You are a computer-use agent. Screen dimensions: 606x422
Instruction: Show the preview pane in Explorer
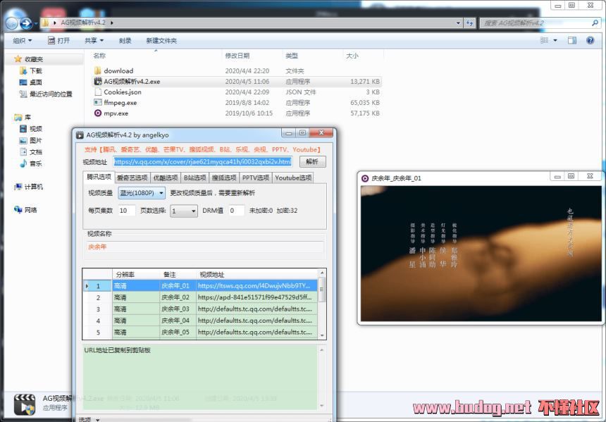click(x=571, y=40)
